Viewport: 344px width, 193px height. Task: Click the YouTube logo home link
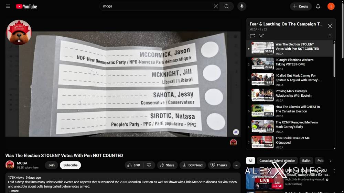(26, 7)
